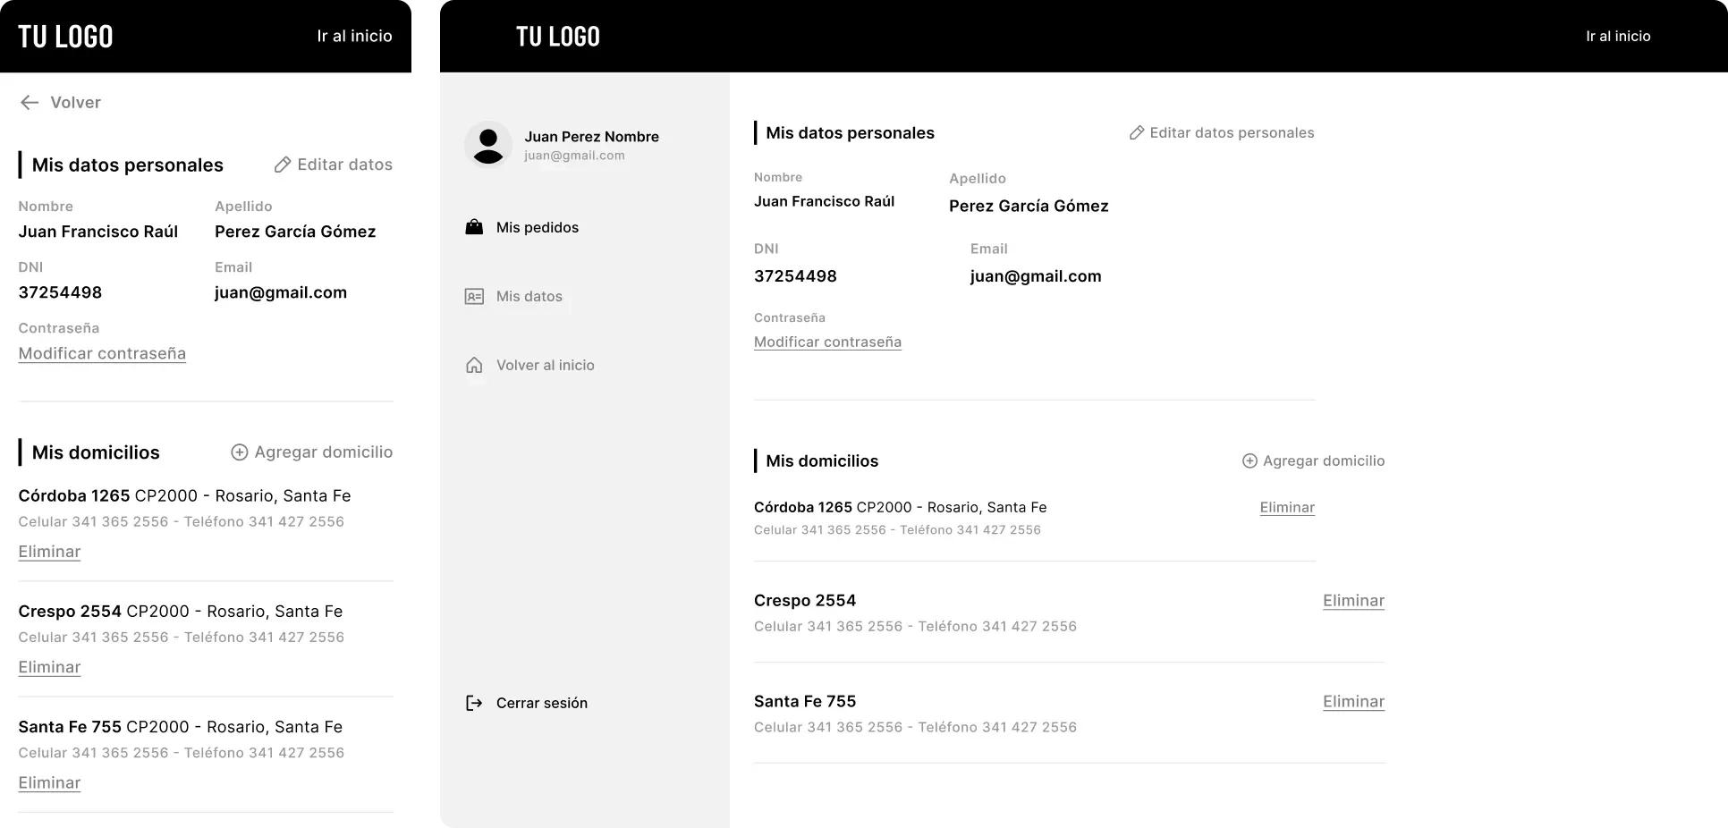Click the TU LOGO in the mobile header
The image size is (1728, 828).
[x=65, y=37]
